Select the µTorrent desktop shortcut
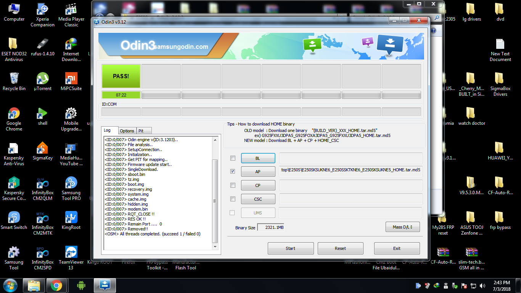 click(42, 82)
